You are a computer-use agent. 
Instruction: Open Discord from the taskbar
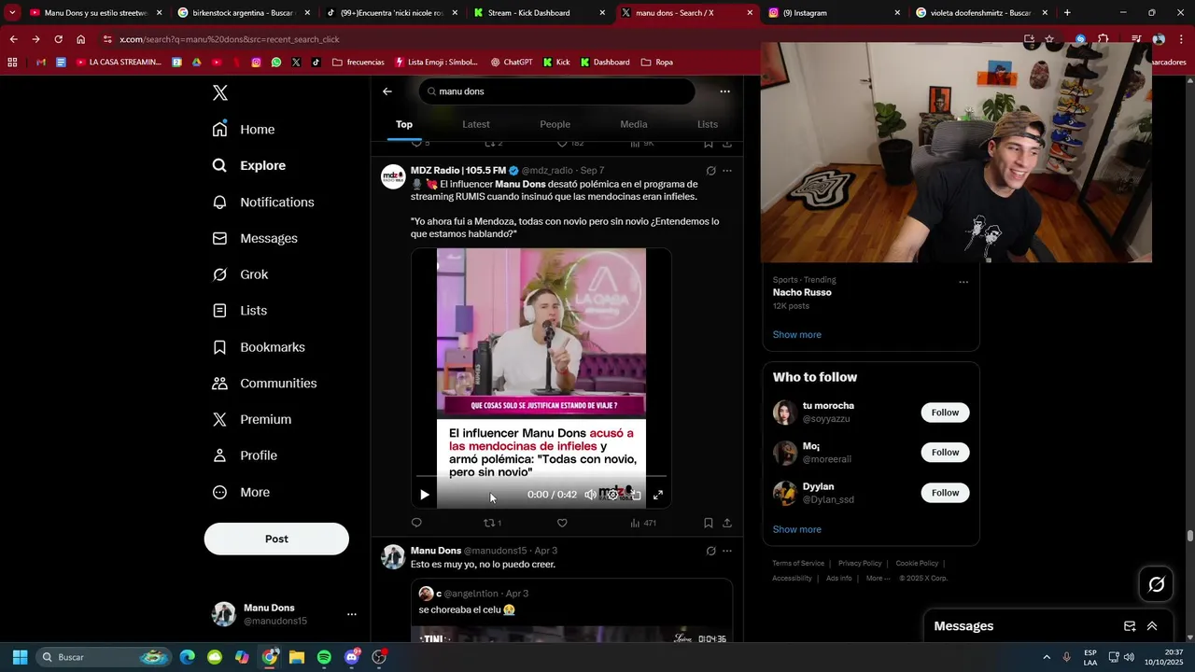pos(352,657)
